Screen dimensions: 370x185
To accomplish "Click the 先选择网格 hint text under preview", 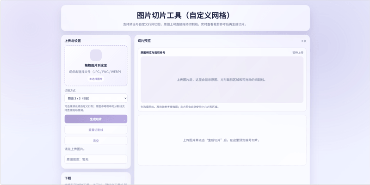I will click(x=180, y=107).
